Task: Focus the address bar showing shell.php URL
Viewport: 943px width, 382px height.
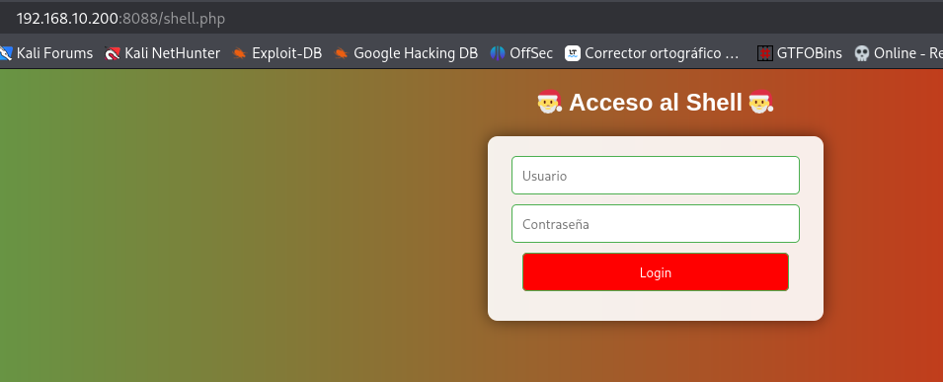Action: coord(120,19)
